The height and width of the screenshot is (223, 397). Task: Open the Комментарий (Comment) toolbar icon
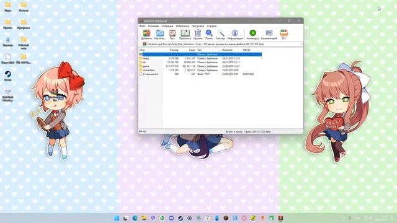pos(269,35)
